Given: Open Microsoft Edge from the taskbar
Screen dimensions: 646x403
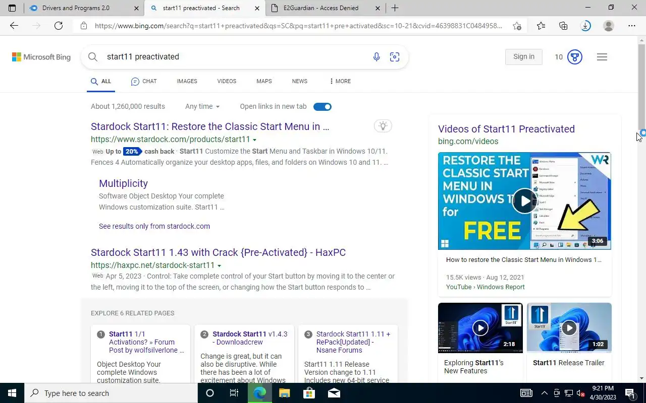Looking at the screenshot, I should [259, 393].
